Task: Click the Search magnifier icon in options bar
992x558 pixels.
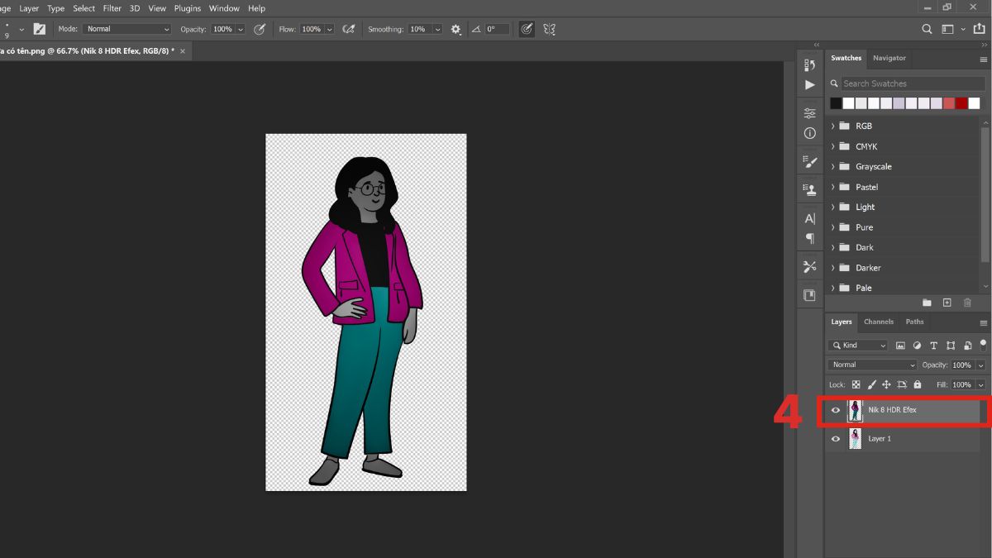Action: 927,29
